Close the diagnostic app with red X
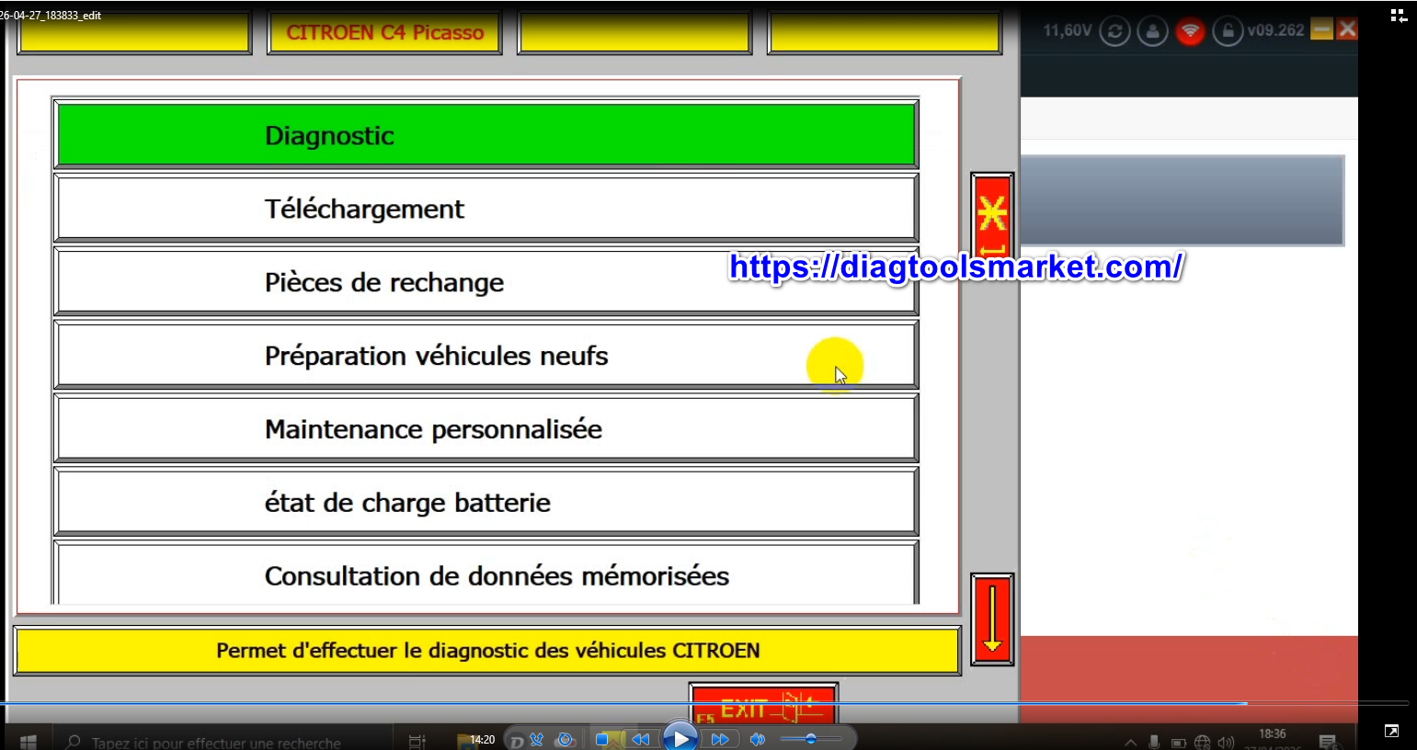The height and width of the screenshot is (750, 1417). click(1347, 29)
